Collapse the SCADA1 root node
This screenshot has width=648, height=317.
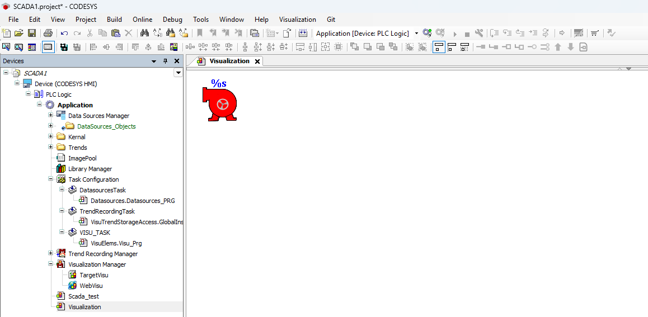pyautogui.click(x=6, y=73)
